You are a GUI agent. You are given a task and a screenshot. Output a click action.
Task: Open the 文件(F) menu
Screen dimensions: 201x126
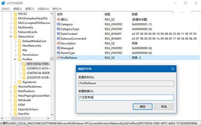coord(6,9)
